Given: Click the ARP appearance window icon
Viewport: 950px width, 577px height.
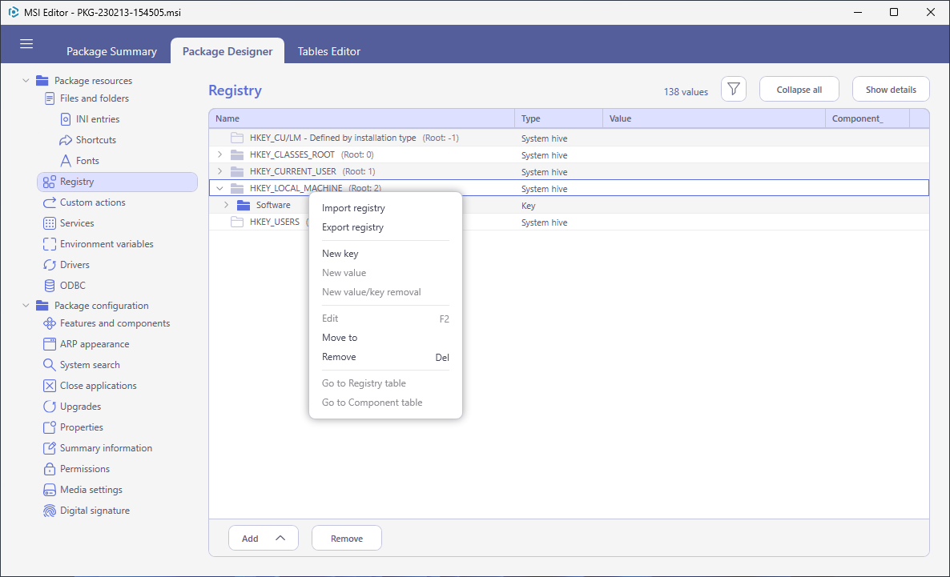Looking at the screenshot, I should pos(50,344).
